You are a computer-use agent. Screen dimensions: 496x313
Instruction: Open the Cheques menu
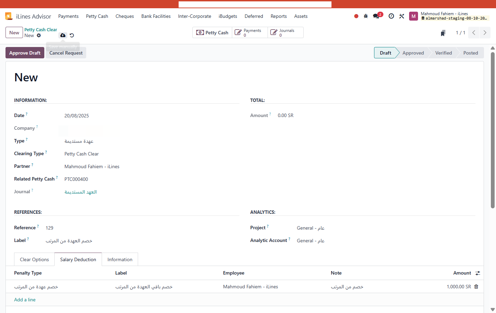(x=125, y=16)
